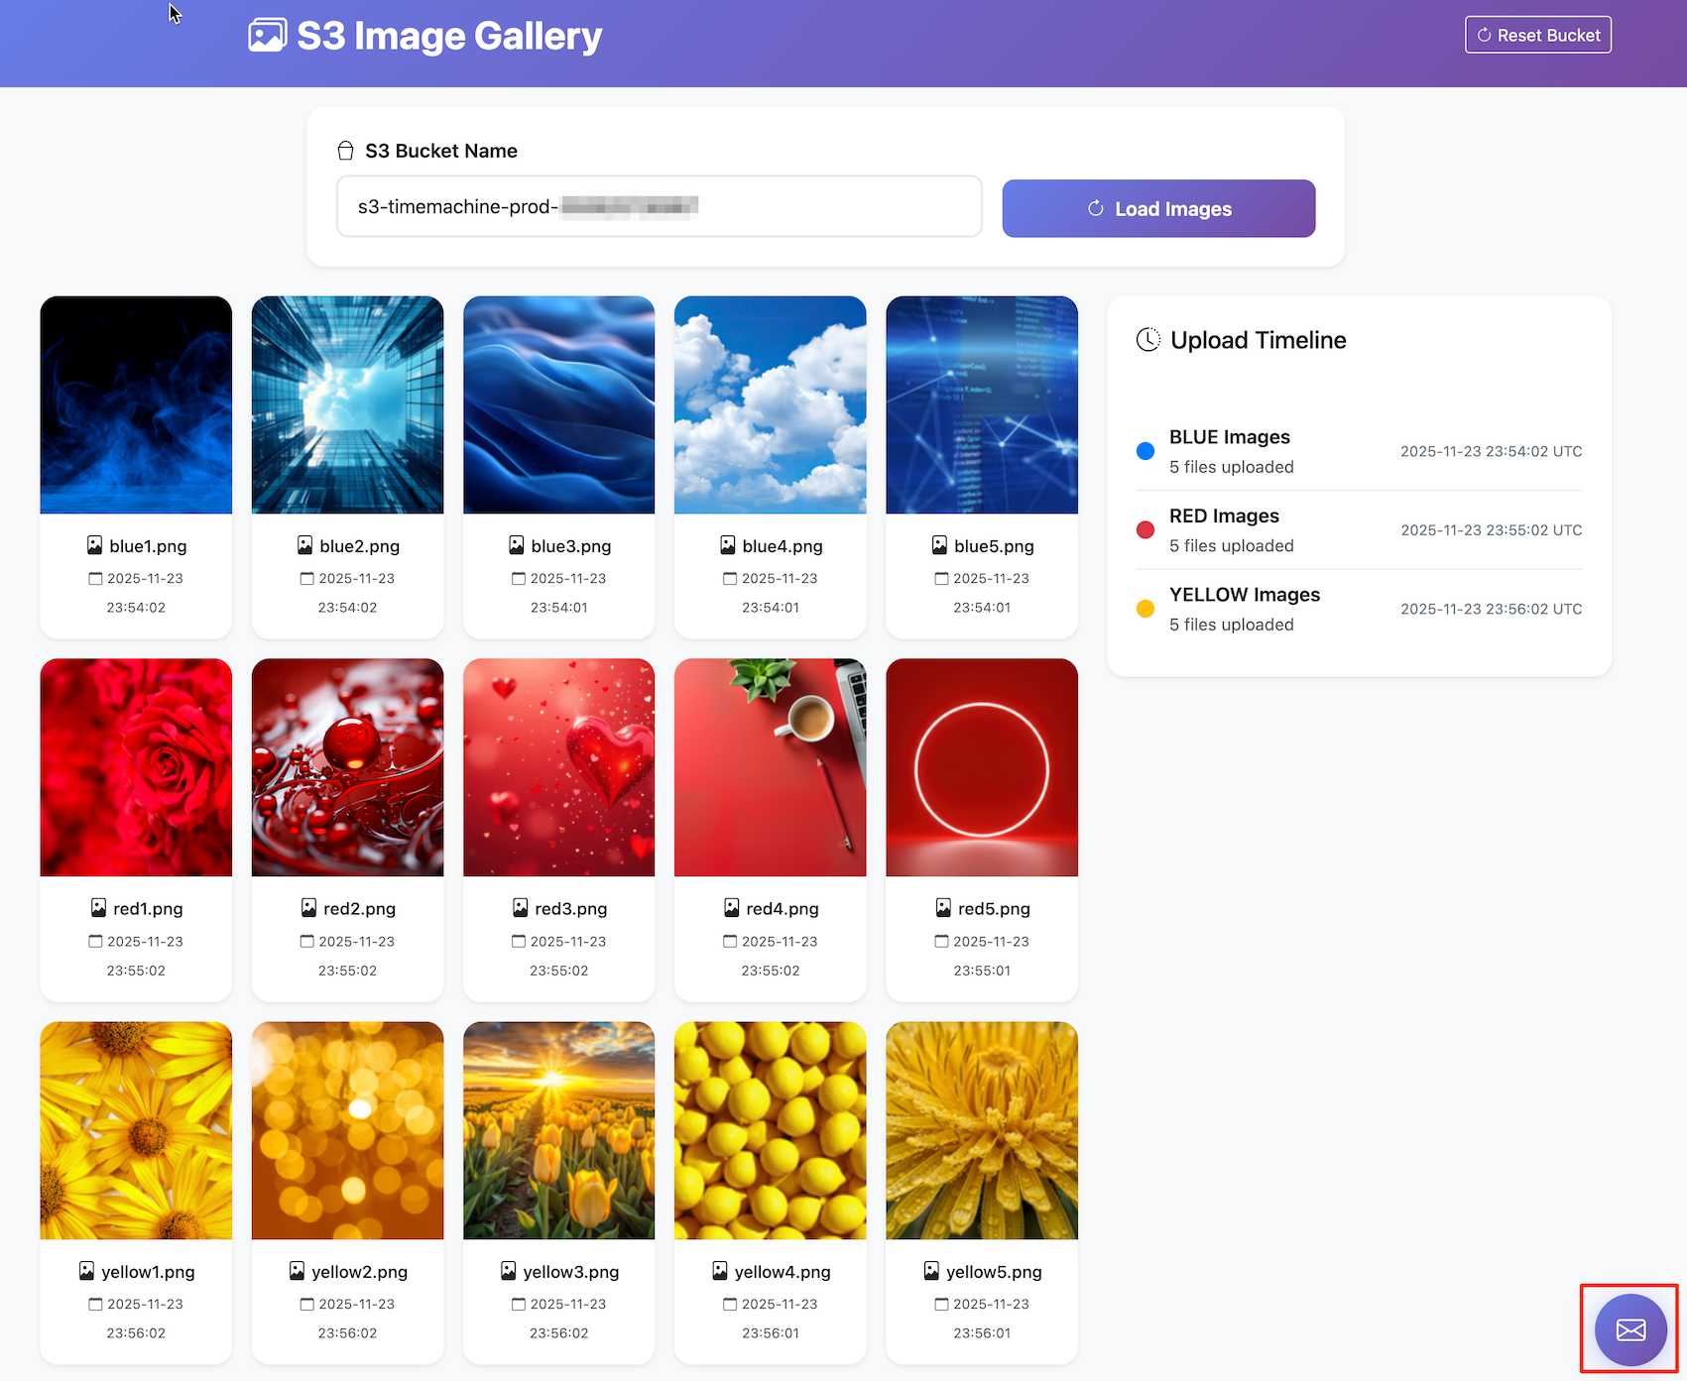Open the blue4.png clouds thumbnail

click(770, 404)
